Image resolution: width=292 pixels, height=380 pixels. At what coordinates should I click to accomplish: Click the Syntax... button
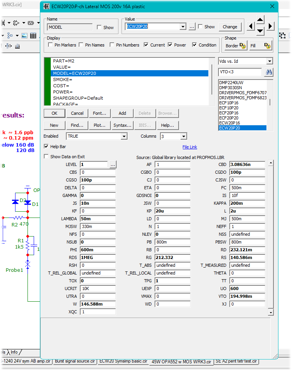tap(122, 125)
